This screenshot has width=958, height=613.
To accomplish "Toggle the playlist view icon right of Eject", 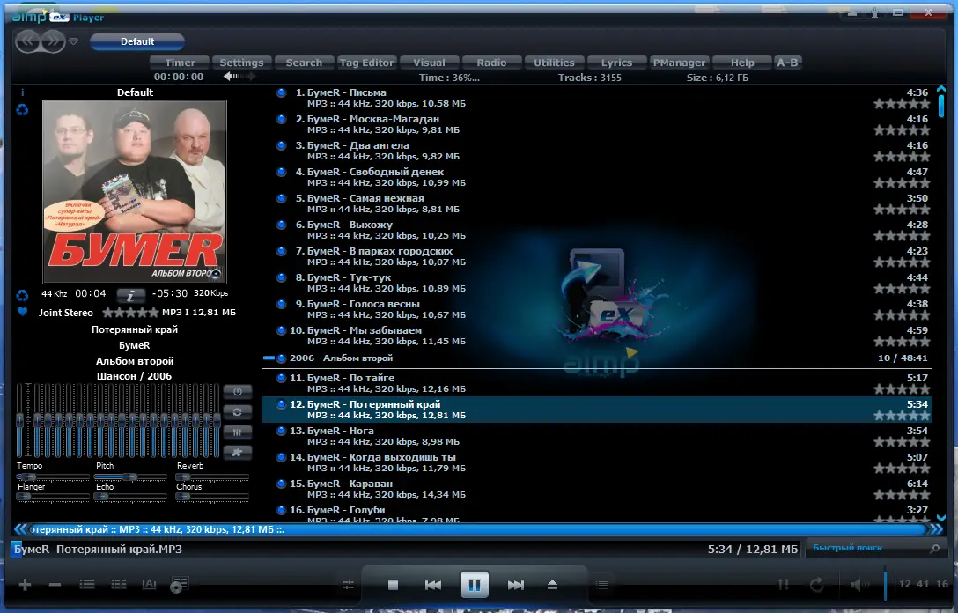I will (601, 585).
